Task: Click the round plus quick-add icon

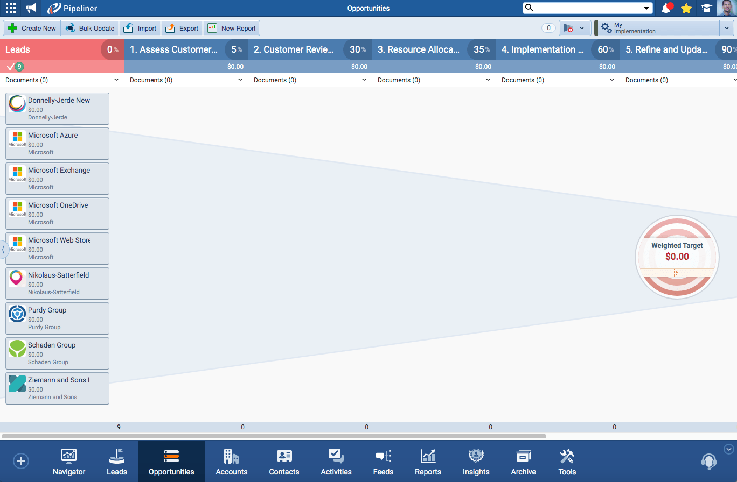Action: pyautogui.click(x=21, y=461)
